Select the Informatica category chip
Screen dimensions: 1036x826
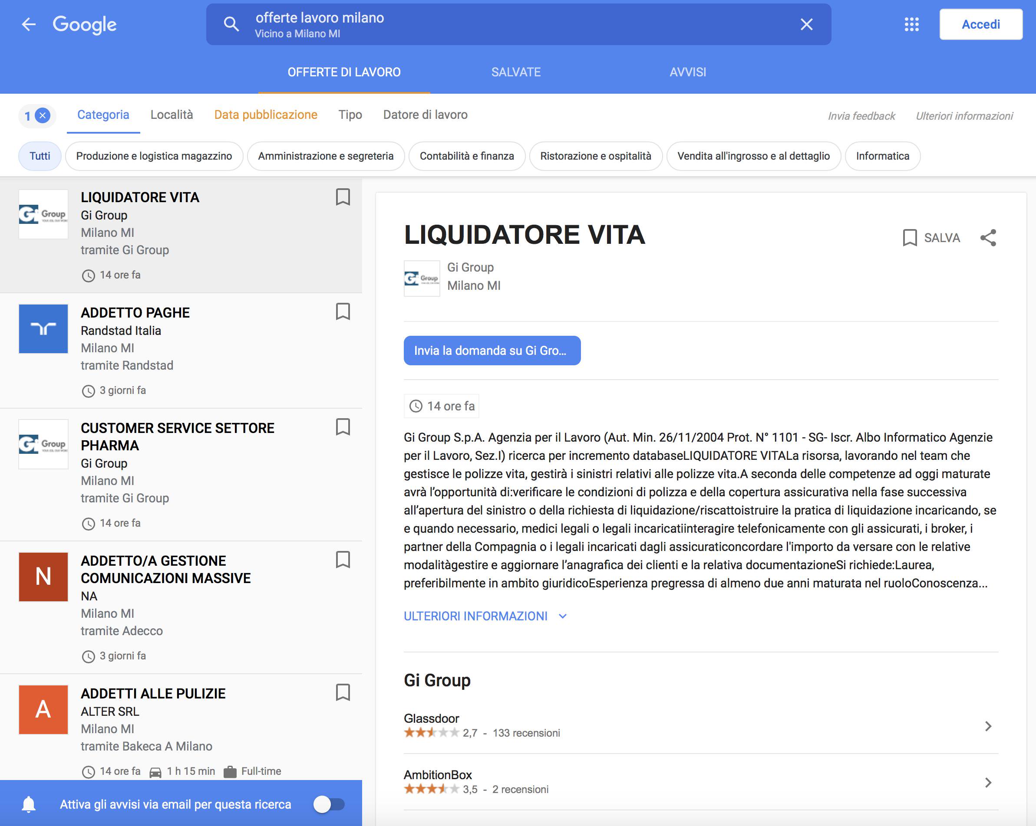coord(883,156)
